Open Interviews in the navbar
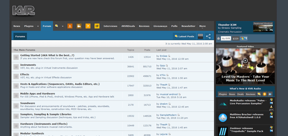 pyautogui.click(x=111, y=26)
